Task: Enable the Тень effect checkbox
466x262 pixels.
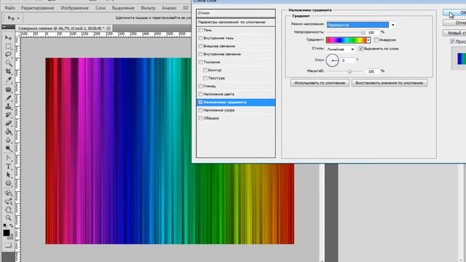Action: point(201,30)
